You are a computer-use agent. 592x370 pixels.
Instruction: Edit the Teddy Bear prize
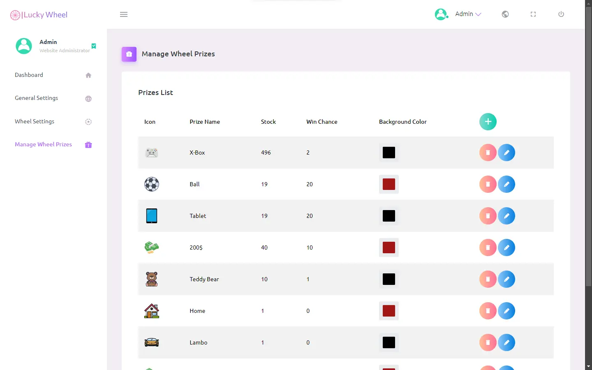[506, 279]
